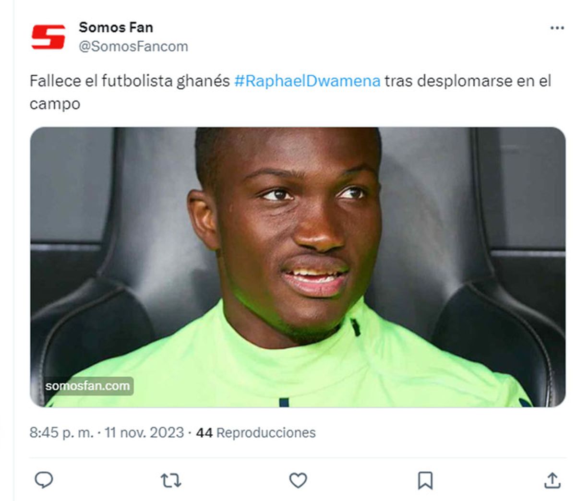Image resolution: width=576 pixels, height=501 pixels.
Task: Select the word campo in the tweet
Action: point(55,104)
